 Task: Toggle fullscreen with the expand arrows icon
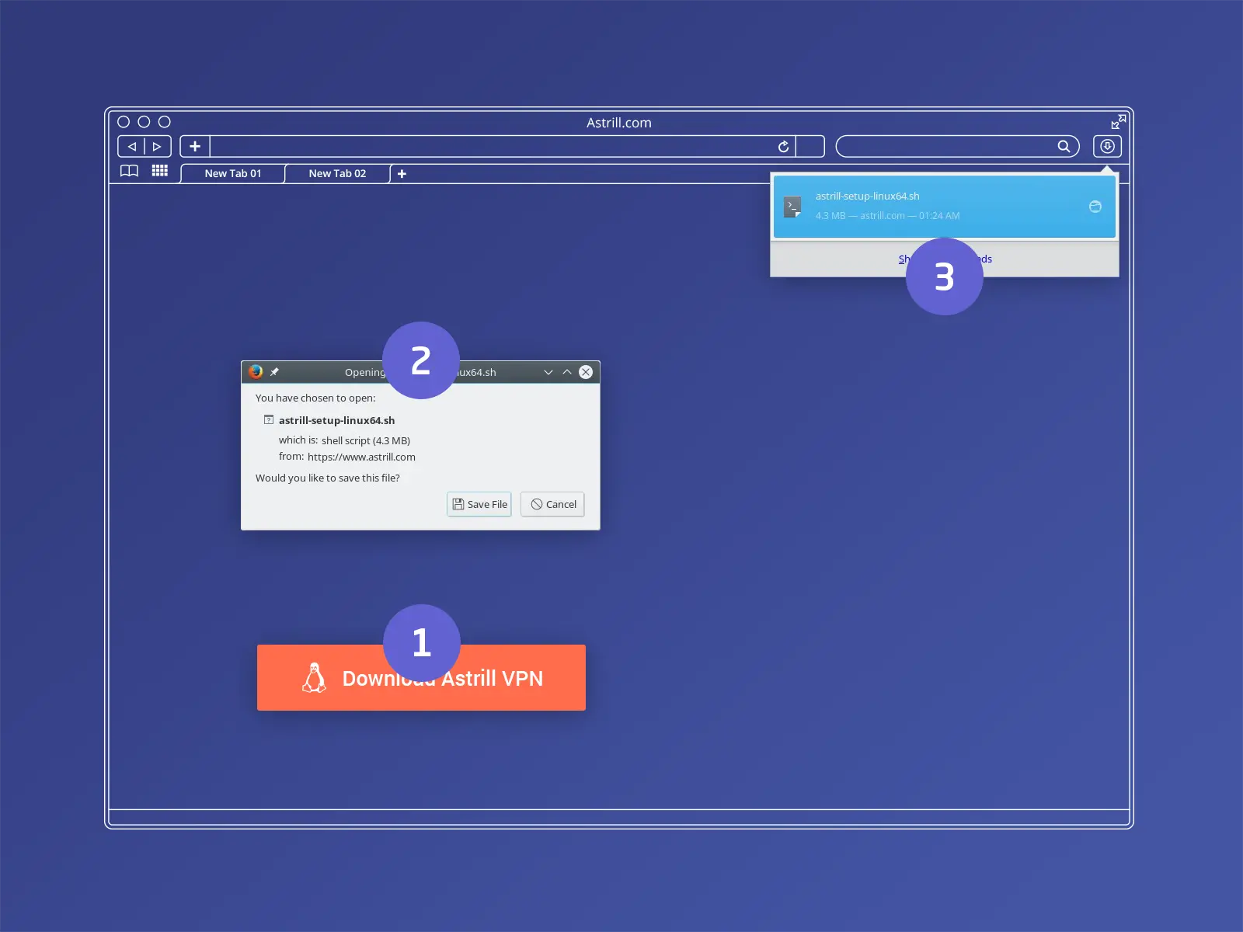pos(1119,122)
